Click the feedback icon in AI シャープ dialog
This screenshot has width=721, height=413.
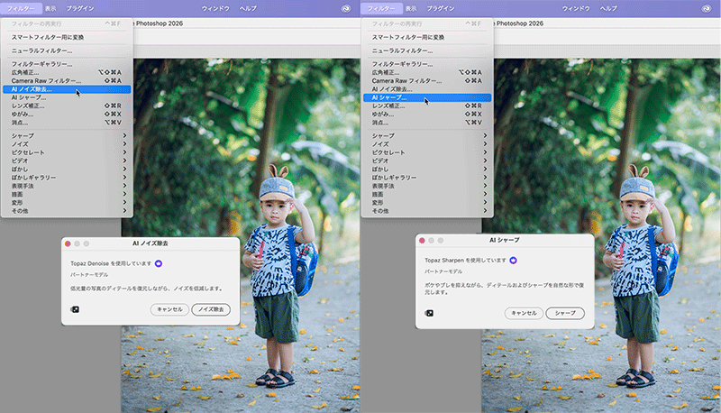point(429,313)
